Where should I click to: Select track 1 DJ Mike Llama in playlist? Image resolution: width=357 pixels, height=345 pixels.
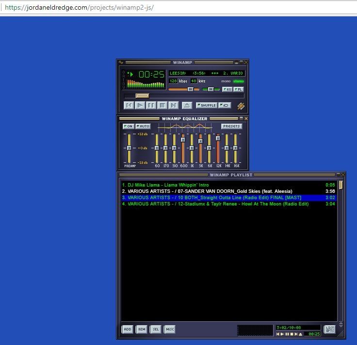pos(228,185)
